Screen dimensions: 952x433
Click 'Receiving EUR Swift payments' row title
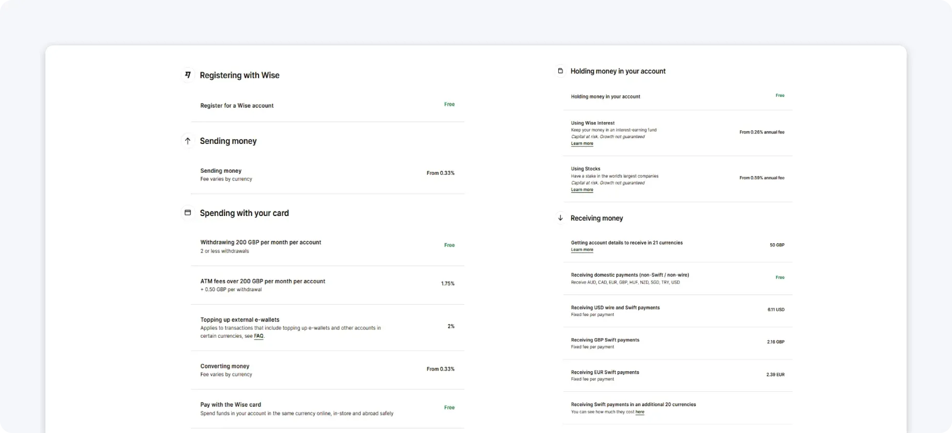pyautogui.click(x=605, y=373)
